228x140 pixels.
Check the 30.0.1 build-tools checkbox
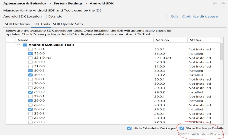coord(30,79)
